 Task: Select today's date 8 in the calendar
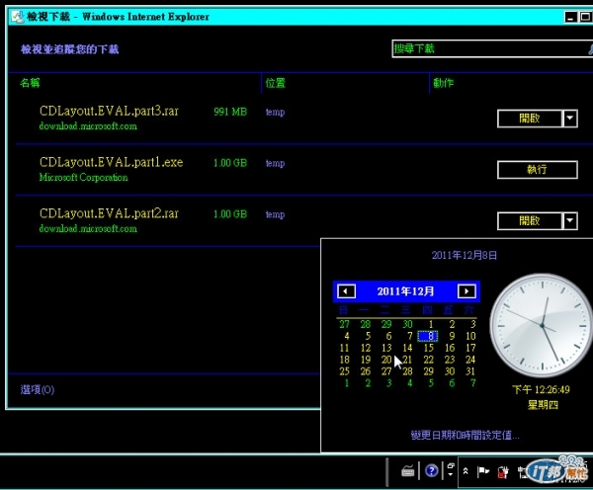(x=428, y=336)
